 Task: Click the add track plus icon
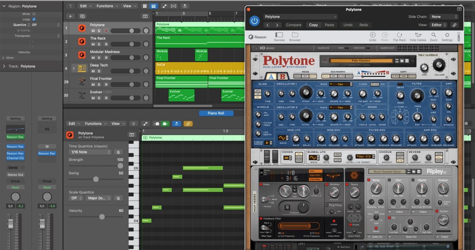[70, 16]
